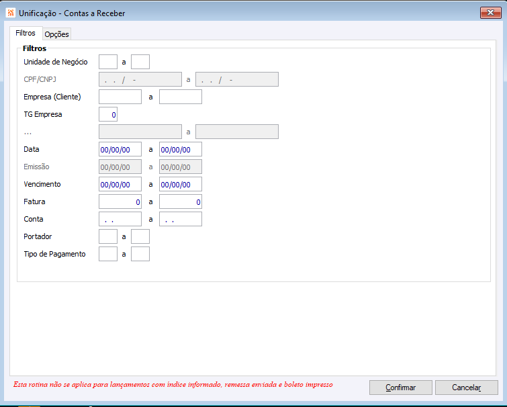Click the 'Empresa (Cliente)' label
Image resolution: width=507 pixels, height=407 pixels.
pyautogui.click(x=52, y=97)
